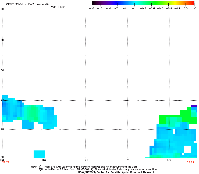Viewport: 199px width, 174px height.
Task: Click the color bar label 1.0
Action: pyautogui.click(x=194, y=9)
